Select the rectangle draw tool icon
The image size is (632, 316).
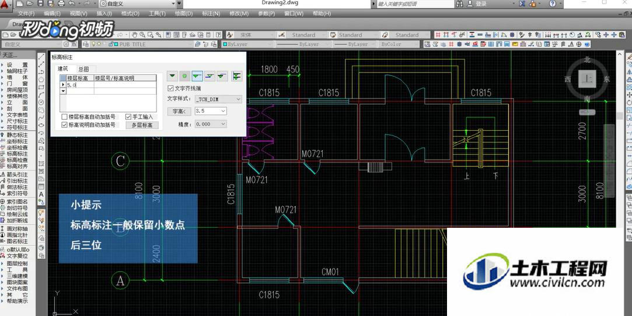(x=41, y=87)
